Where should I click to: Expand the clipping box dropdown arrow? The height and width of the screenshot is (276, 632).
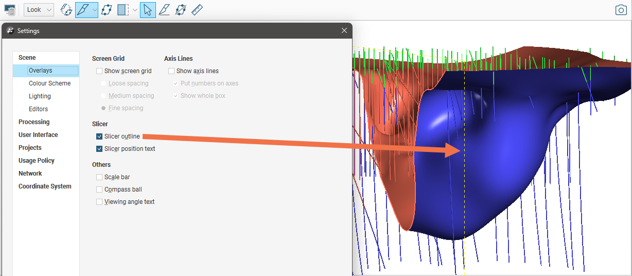point(135,10)
